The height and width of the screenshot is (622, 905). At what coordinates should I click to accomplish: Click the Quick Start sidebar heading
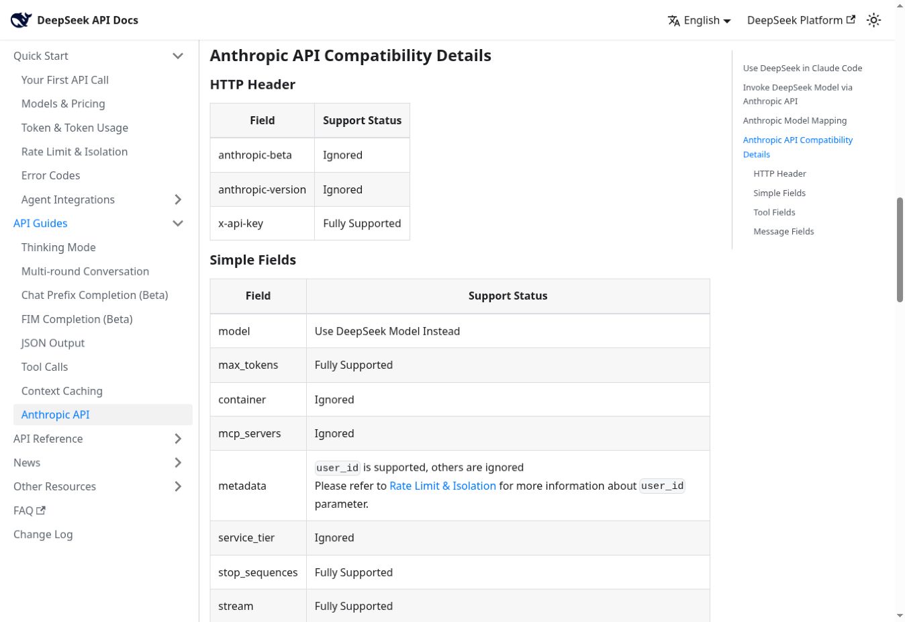coord(41,56)
